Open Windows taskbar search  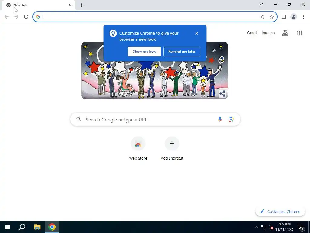(x=22, y=227)
